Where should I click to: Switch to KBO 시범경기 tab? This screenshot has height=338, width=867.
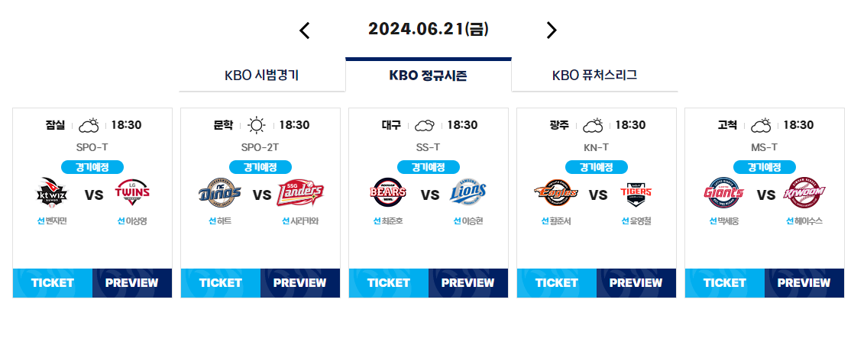262,76
